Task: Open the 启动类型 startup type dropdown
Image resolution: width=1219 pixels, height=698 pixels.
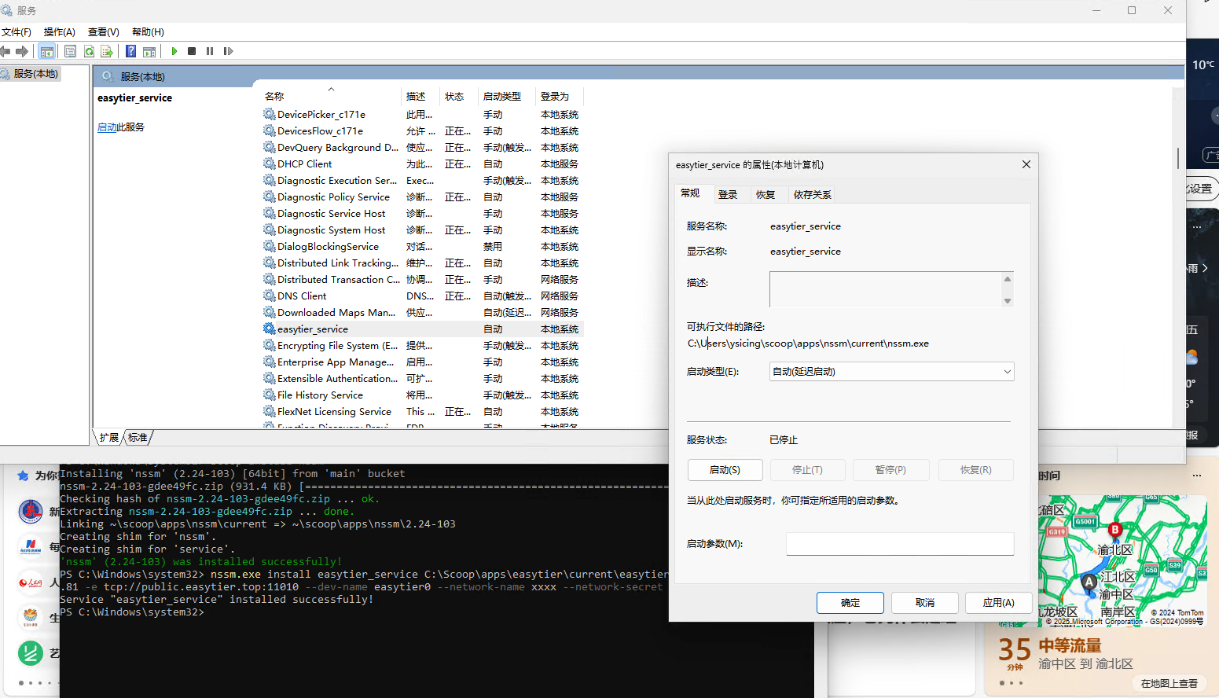Action: point(891,372)
